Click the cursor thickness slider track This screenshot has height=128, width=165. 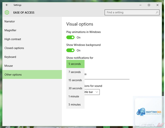tap(107, 79)
